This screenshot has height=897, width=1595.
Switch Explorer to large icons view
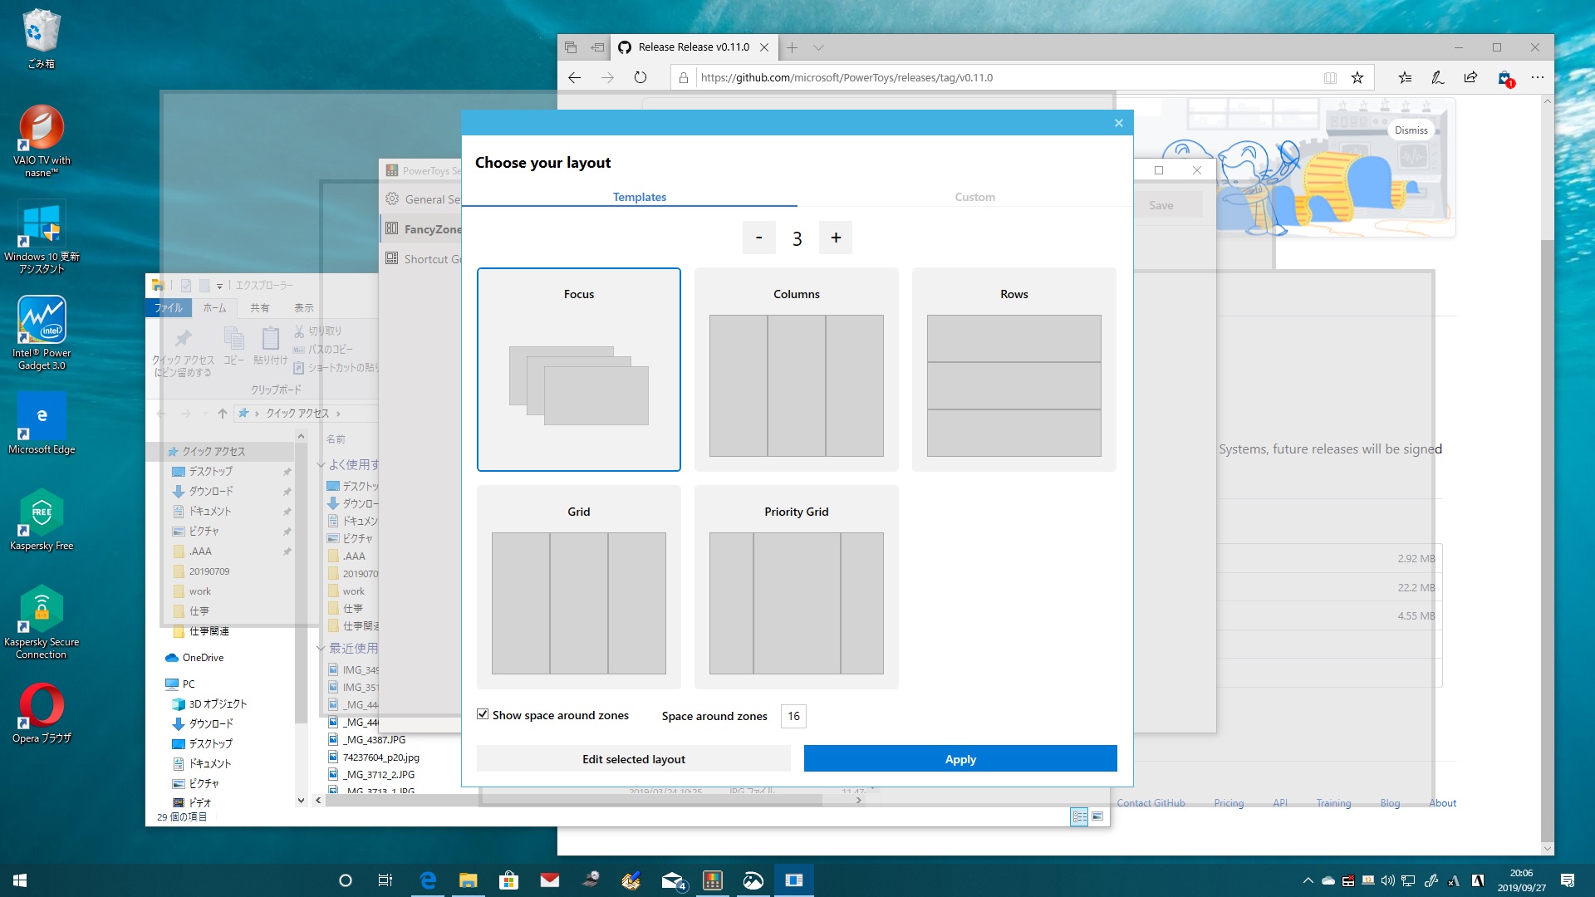pyautogui.click(x=1097, y=816)
